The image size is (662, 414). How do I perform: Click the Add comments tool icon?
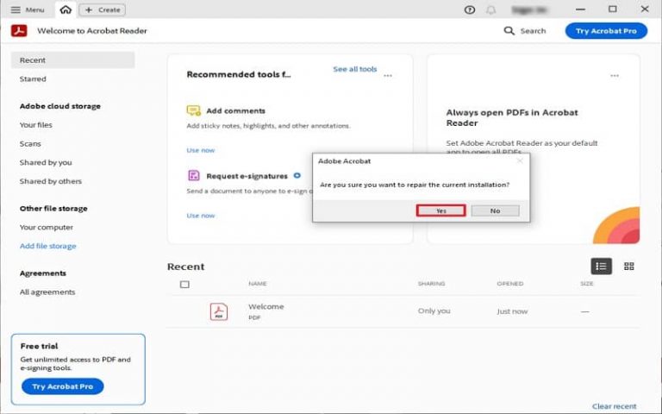194,110
